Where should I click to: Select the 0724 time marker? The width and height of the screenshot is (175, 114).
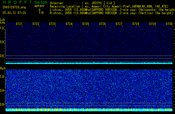(69, 24)
